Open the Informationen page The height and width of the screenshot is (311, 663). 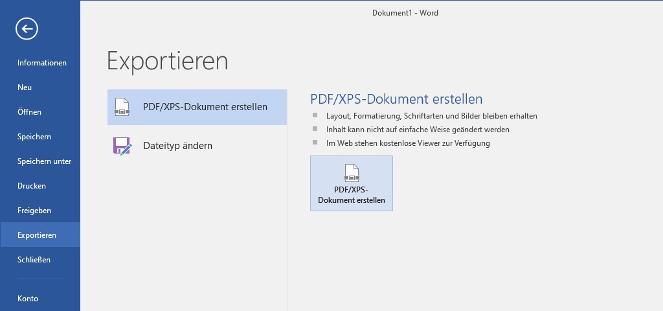click(x=42, y=63)
